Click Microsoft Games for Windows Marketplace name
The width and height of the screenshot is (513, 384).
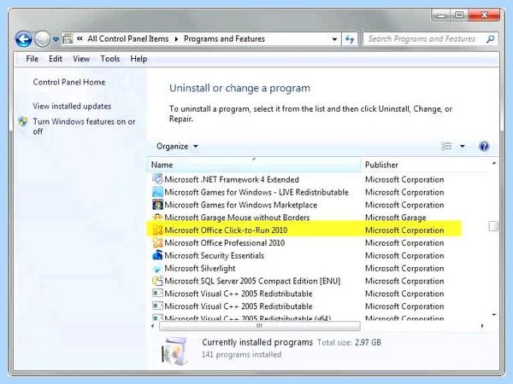(x=240, y=205)
